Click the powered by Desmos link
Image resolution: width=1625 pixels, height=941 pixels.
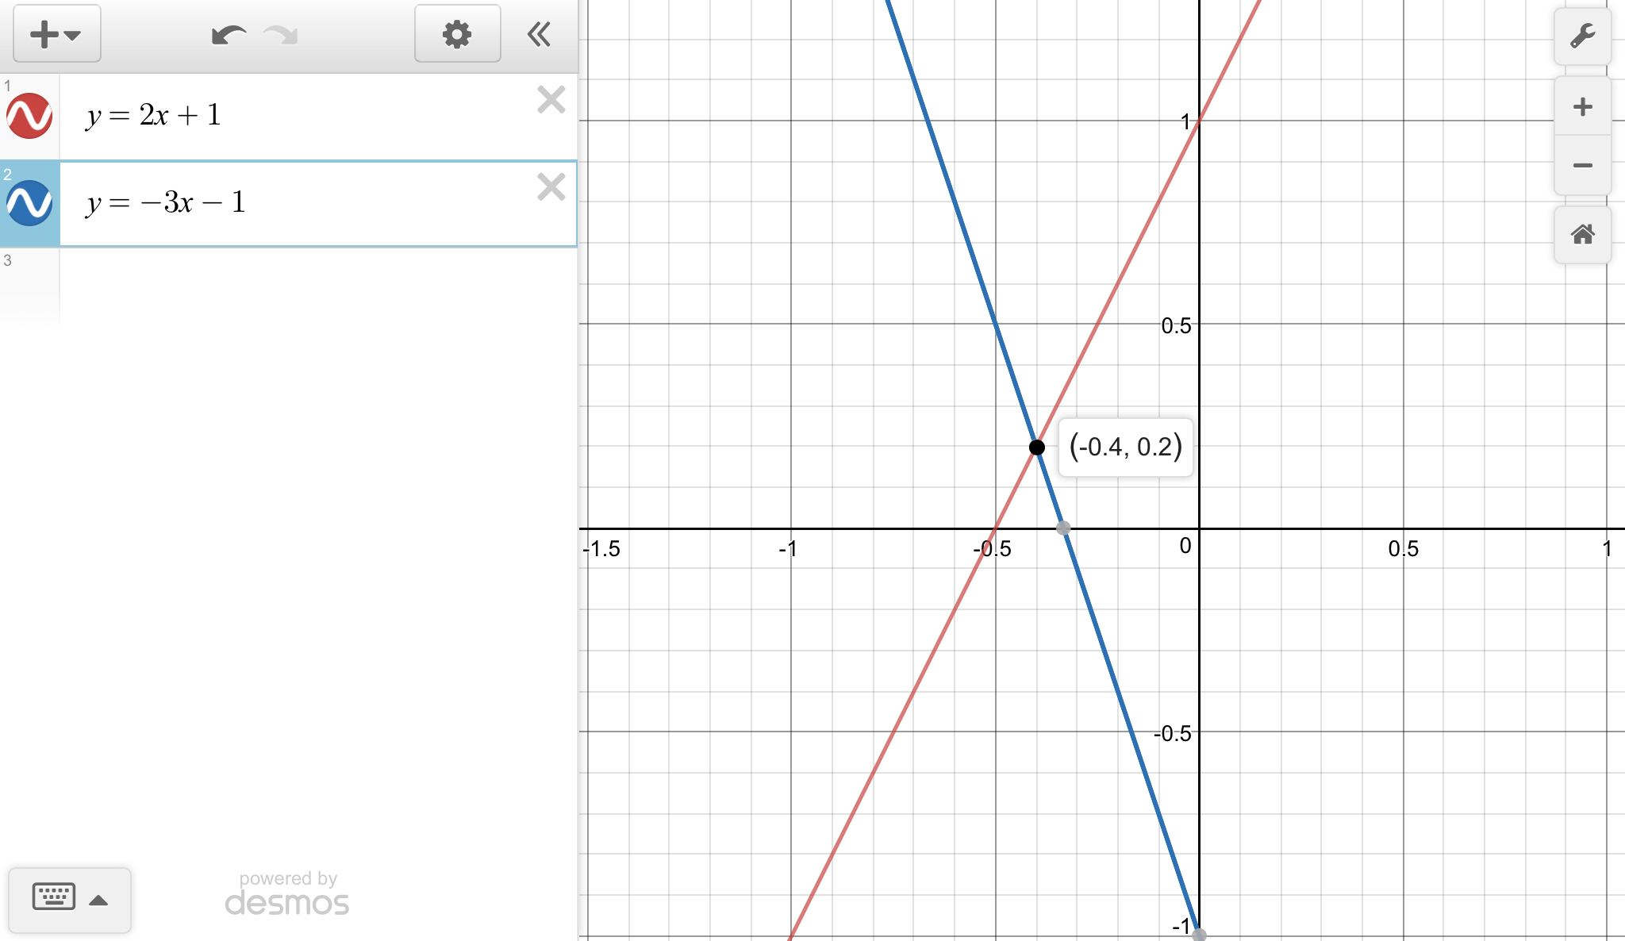click(x=287, y=894)
